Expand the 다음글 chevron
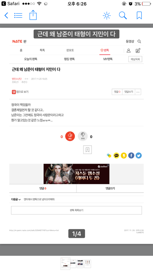153x272 pixels. (x=19, y=200)
